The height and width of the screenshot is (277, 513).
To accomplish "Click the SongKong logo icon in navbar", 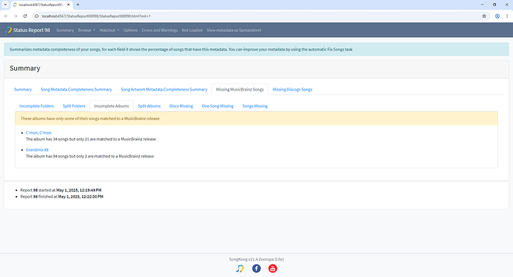I will (x=8, y=30).
